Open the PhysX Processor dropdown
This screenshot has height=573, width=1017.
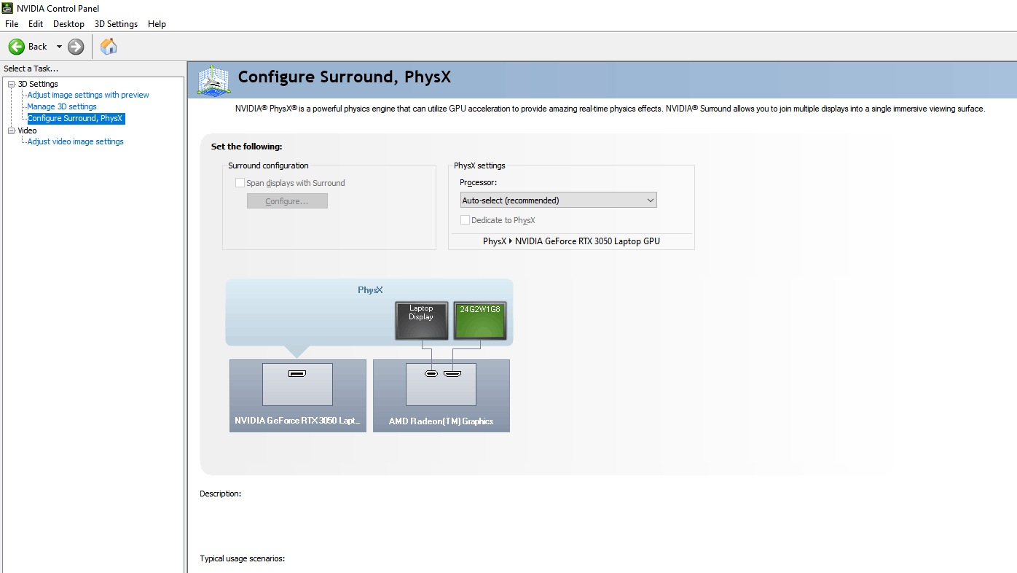[559, 200]
